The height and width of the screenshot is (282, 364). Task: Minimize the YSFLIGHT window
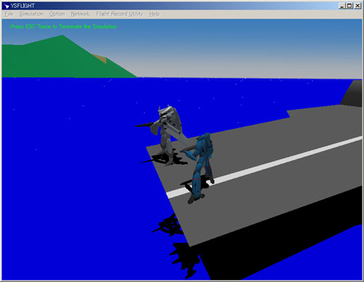coord(342,6)
